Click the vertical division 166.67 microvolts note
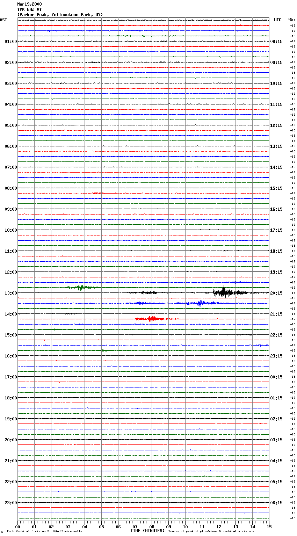The image size is (297, 536). point(44,531)
